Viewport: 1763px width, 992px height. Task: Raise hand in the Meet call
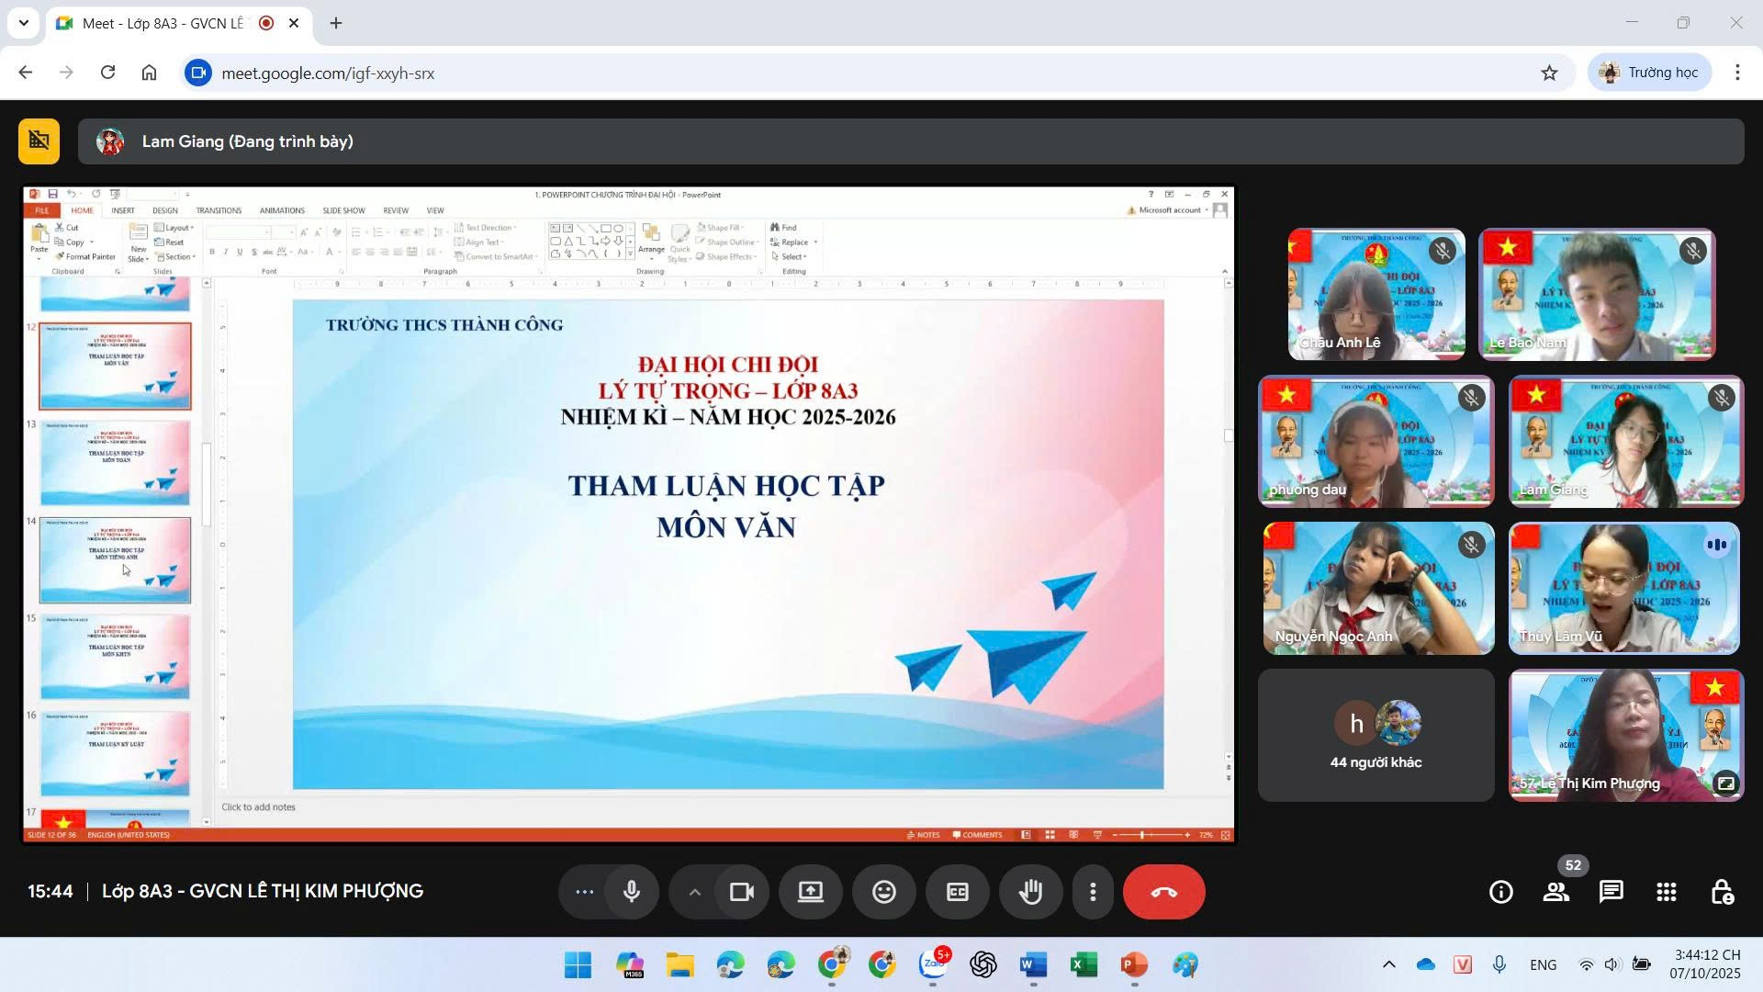1030,891
